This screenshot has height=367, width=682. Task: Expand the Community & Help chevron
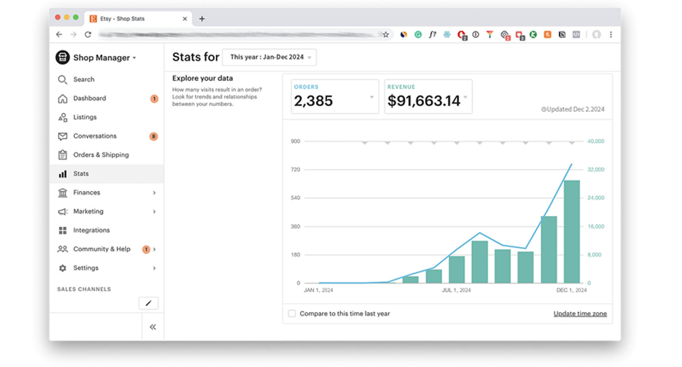(x=154, y=250)
